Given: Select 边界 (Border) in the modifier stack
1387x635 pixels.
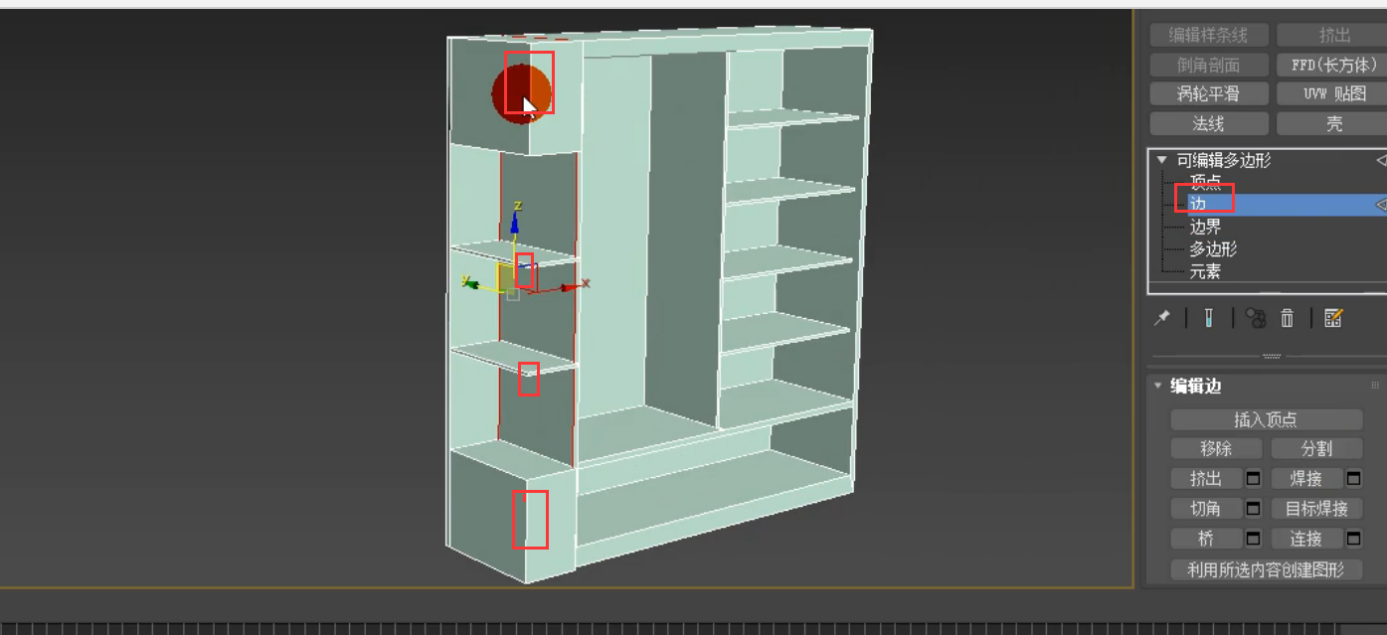Looking at the screenshot, I should pos(1206,227).
